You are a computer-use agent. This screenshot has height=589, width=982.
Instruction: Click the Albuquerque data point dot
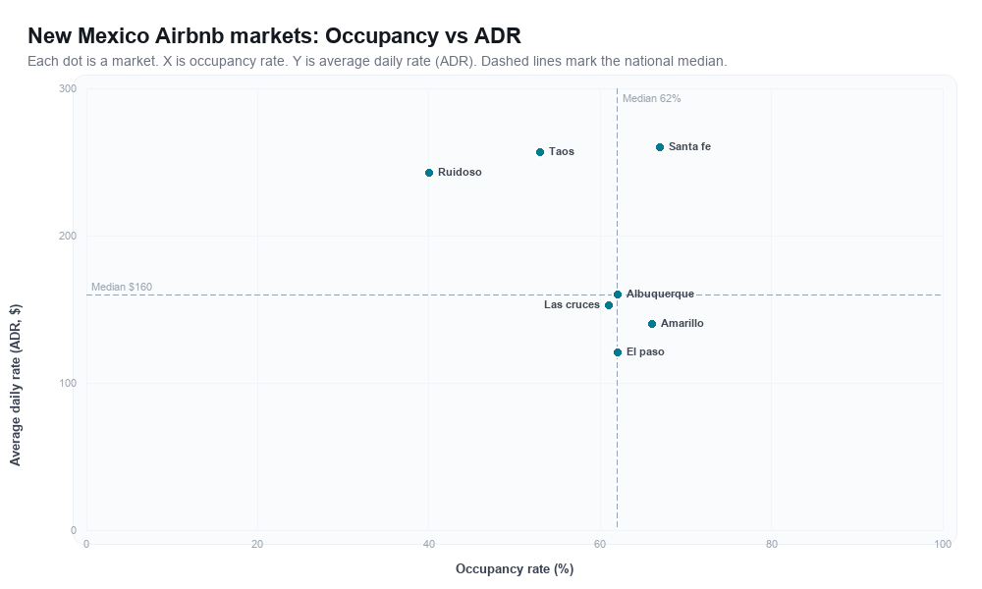point(618,294)
